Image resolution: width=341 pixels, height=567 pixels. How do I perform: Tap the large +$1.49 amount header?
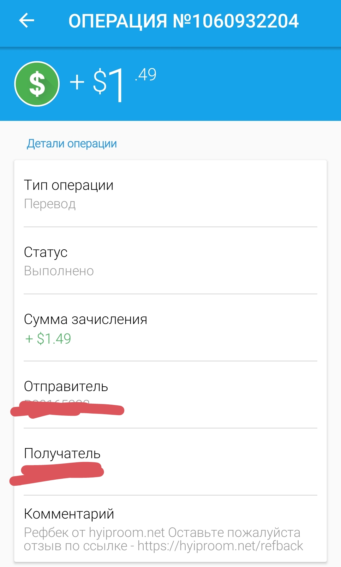point(113,84)
